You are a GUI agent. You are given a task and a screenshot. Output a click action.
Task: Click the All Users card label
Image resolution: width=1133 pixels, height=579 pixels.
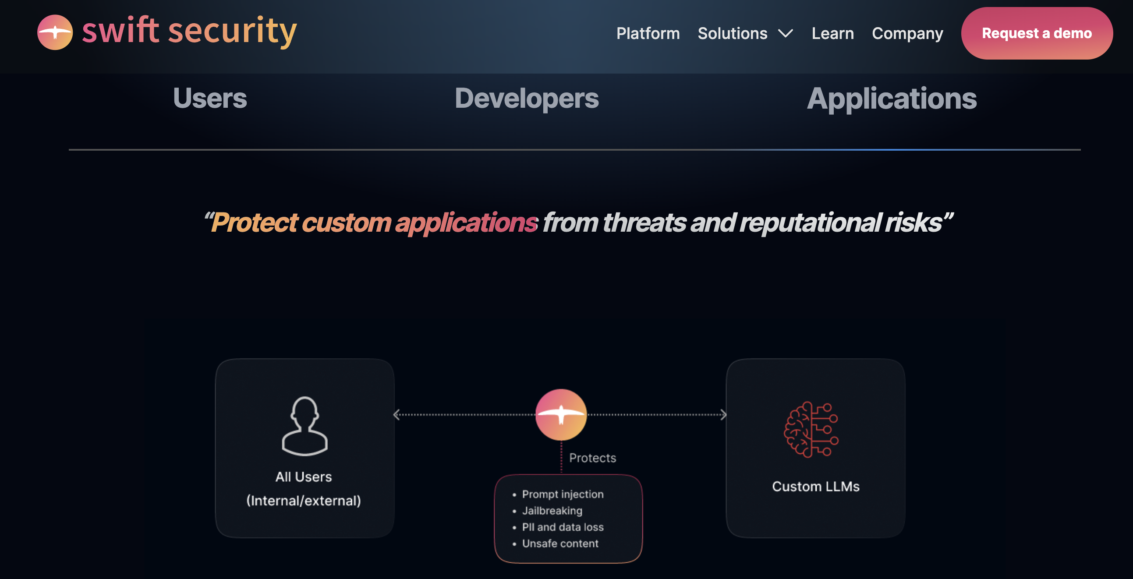tap(304, 477)
